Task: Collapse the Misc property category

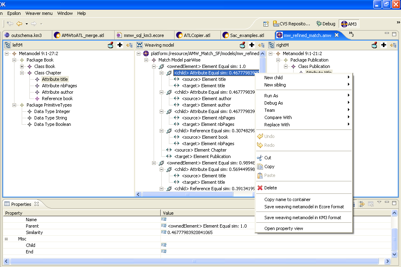Action: pos(6,239)
